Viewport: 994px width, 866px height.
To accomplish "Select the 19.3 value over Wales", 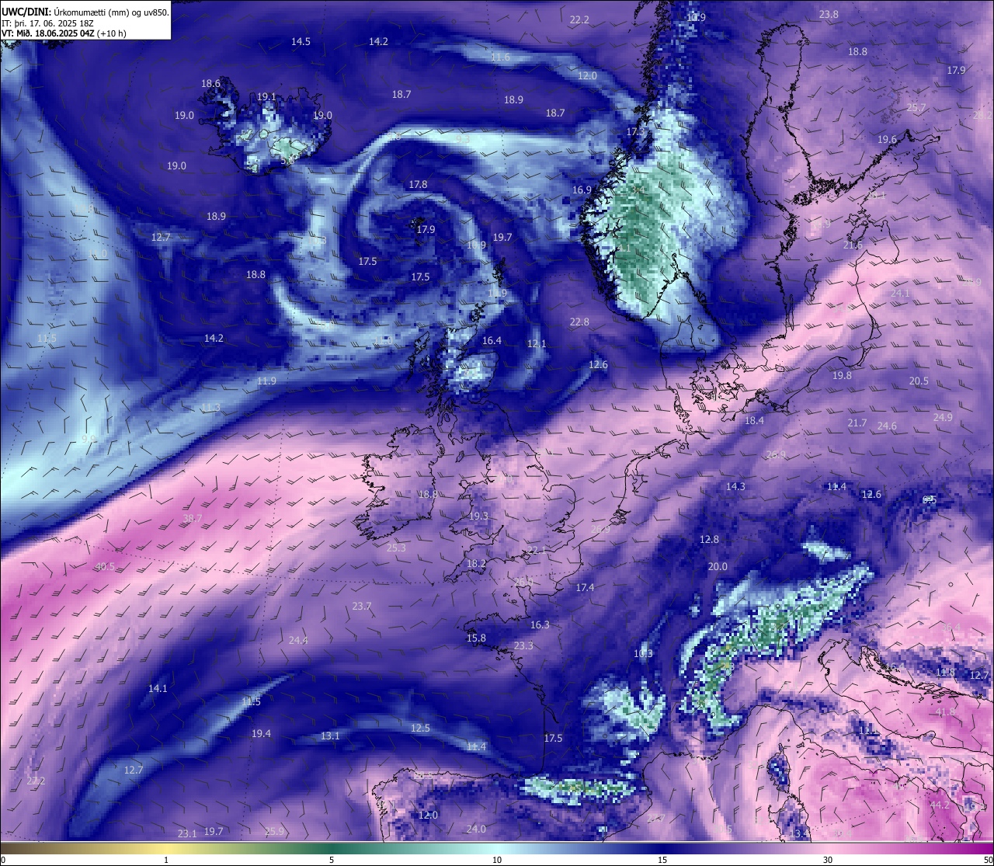I will tap(478, 516).
